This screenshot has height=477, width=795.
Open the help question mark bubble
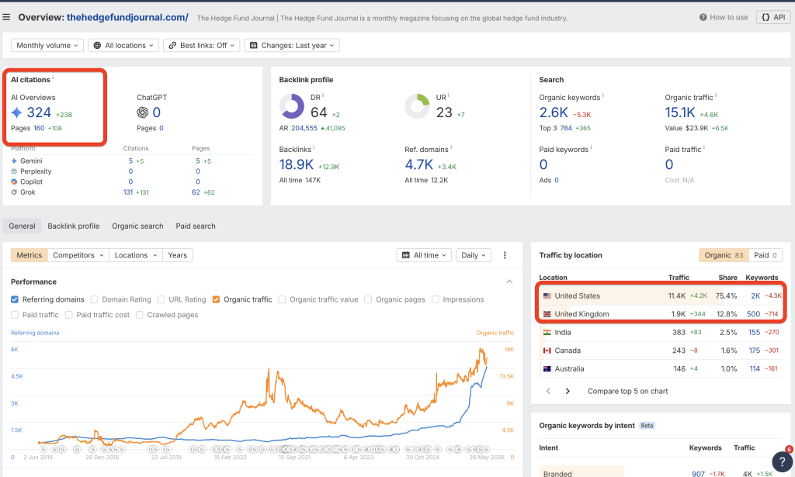click(783, 461)
